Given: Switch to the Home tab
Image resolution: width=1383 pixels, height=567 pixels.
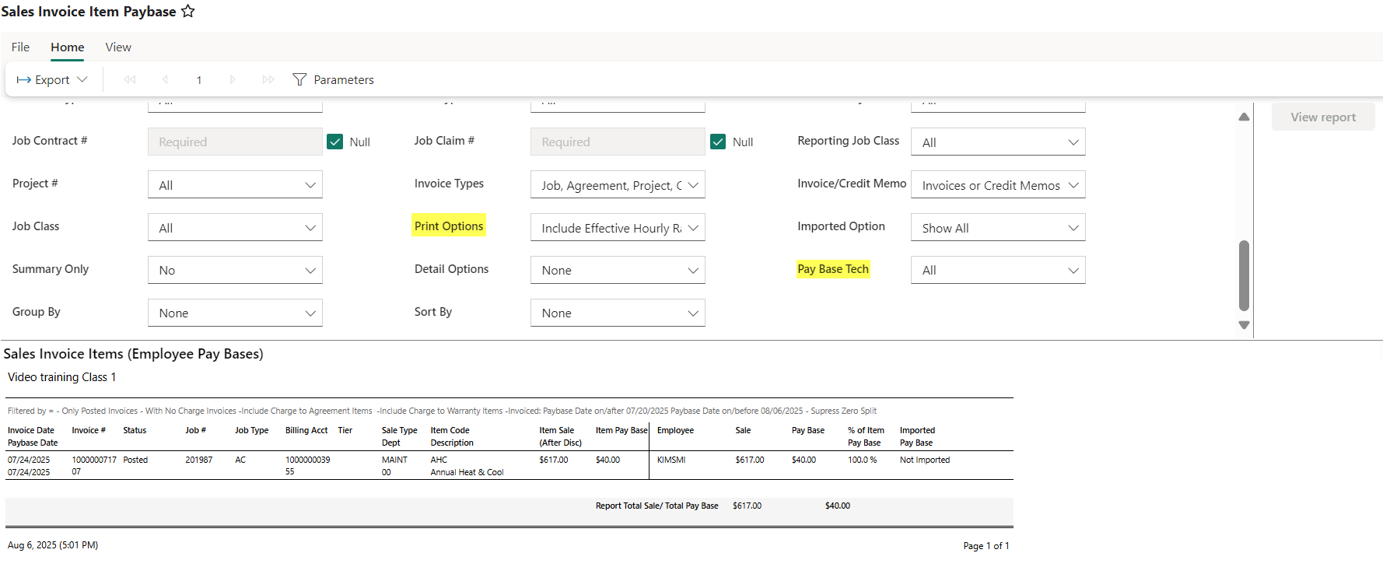Looking at the screenshot, I should pyautogui.click(x=68, y=47).
